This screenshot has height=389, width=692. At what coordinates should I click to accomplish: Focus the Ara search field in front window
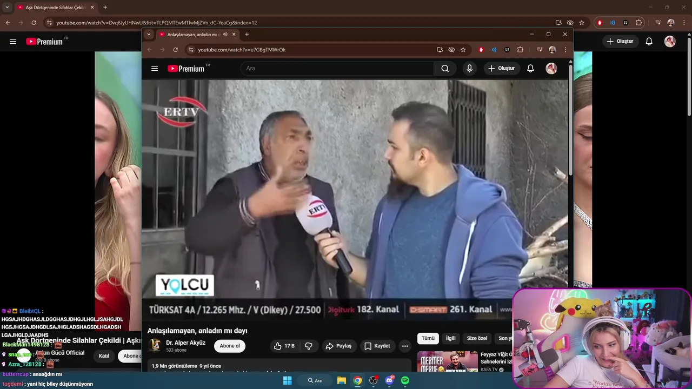tap(337, 69)
